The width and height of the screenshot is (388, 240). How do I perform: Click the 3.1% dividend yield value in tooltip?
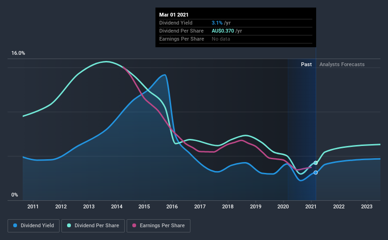[x=217, y=23]
